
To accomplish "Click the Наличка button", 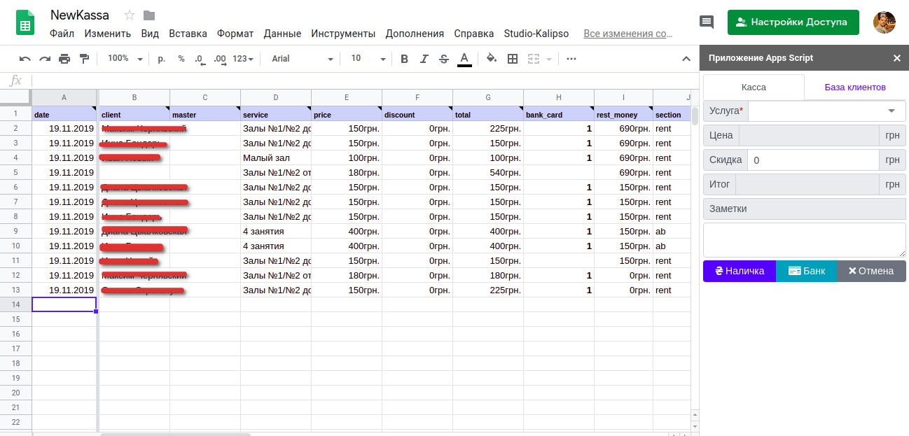I will pos(740,271).
